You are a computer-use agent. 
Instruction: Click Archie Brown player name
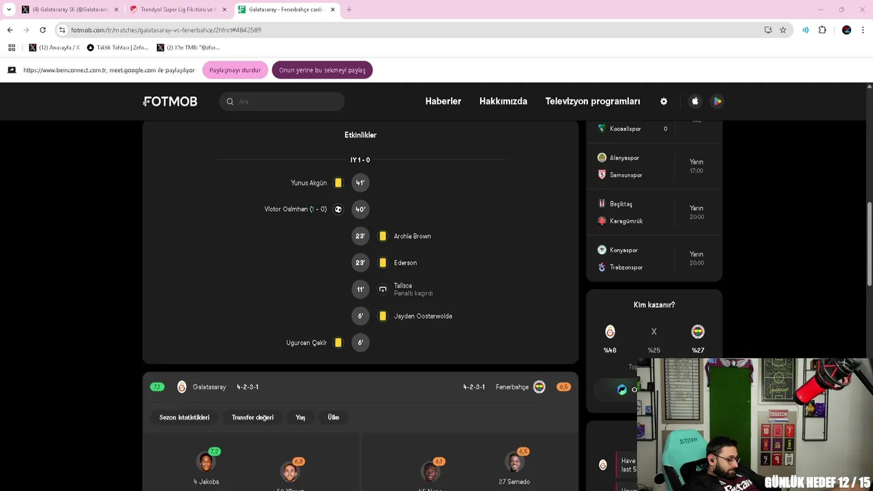(412, 236)
